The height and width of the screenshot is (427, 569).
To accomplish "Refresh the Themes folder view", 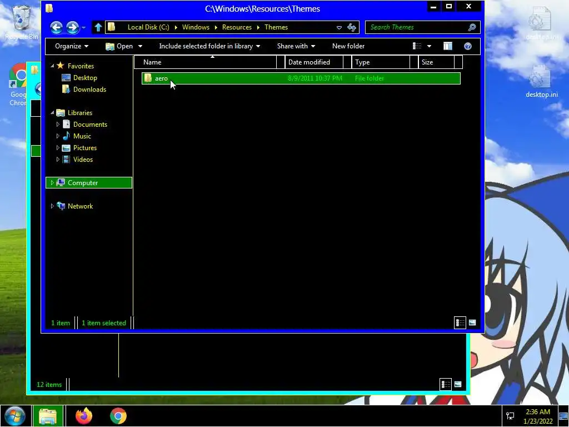I will [352, 27].
